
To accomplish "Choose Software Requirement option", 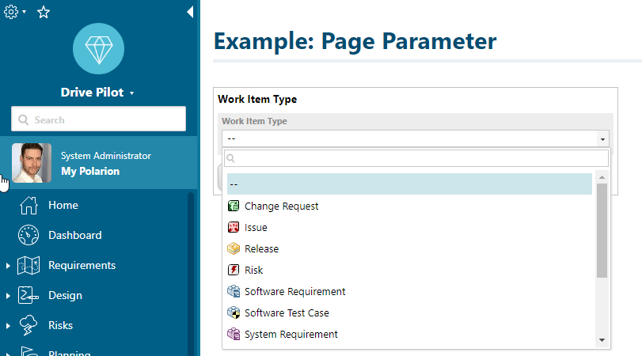I will click(x=294, y=292).
